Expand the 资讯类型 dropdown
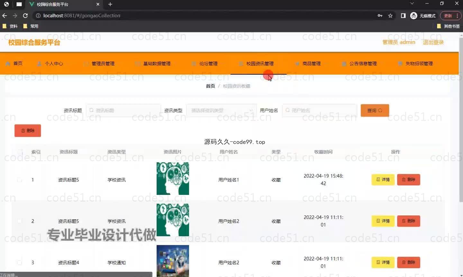The height and width of the screenshot is (277, 463). [222, 110]
